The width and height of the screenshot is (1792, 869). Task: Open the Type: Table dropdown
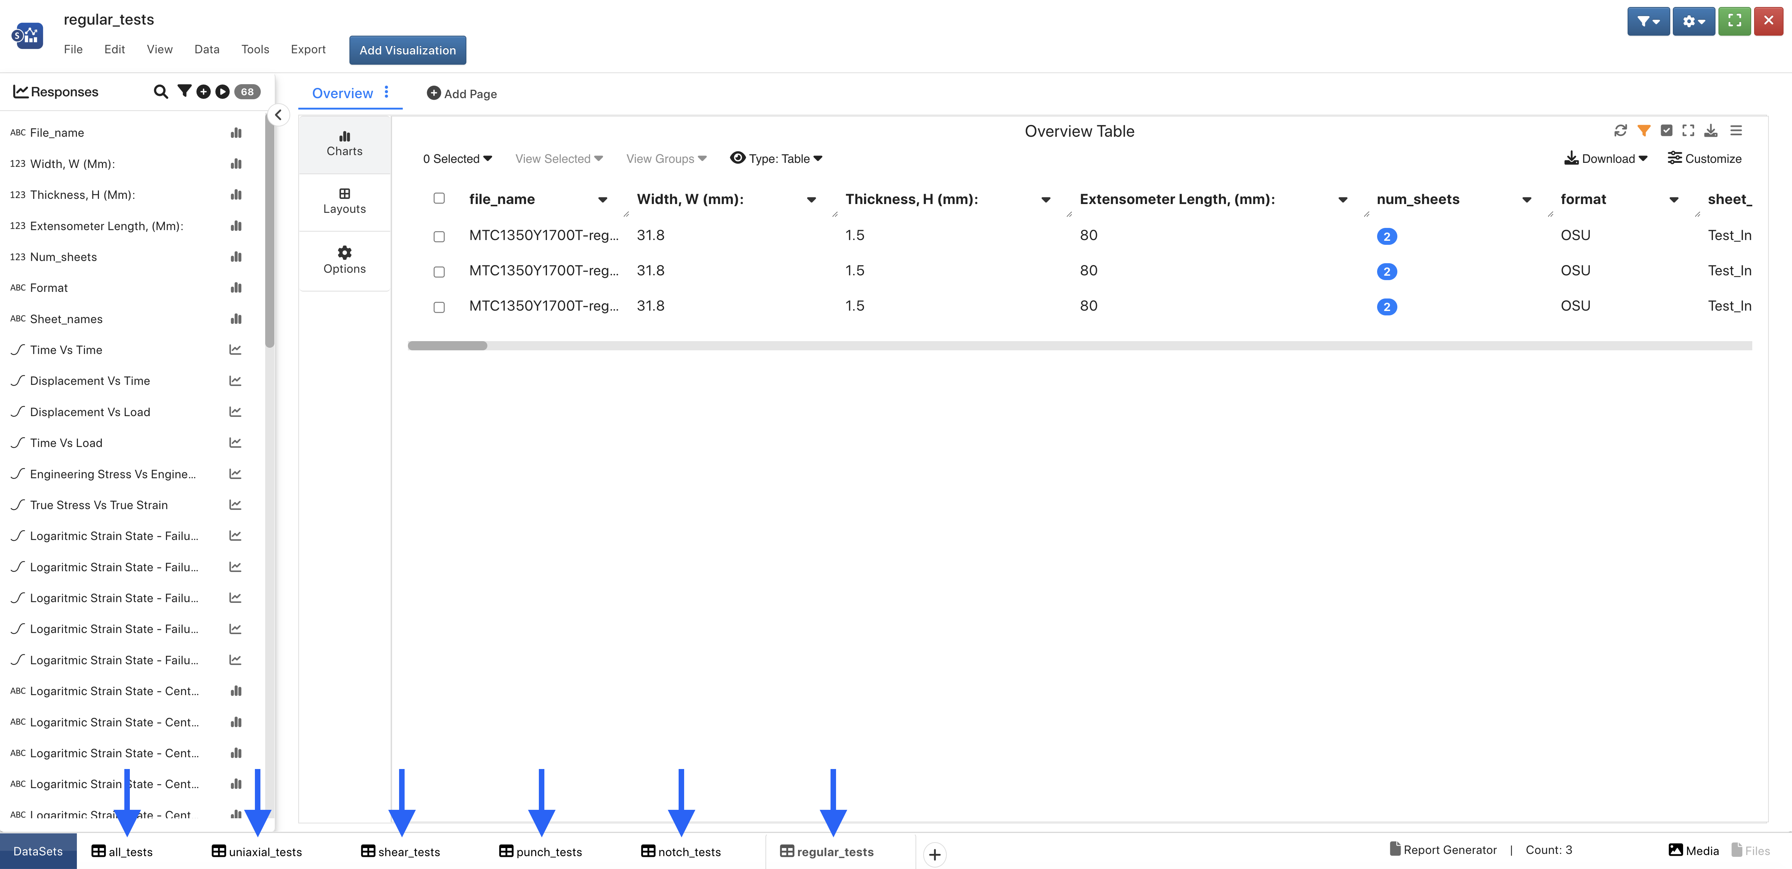pos(776,158)
